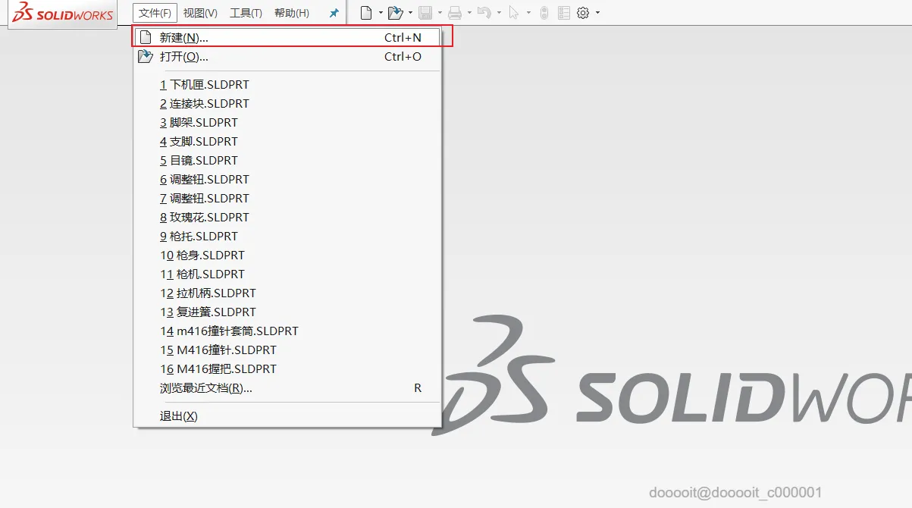Click the New document toolbar icon
Viewport: 912px width, 508px height.
(x=367, y=13)
